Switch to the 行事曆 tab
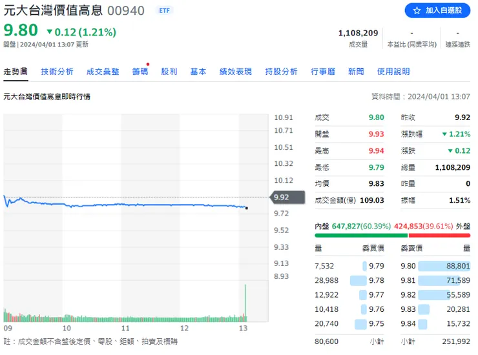The image size is (478, 355). coord(323,72)
